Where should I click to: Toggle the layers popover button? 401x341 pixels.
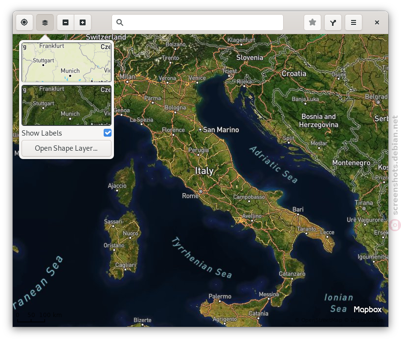(45, 22)
